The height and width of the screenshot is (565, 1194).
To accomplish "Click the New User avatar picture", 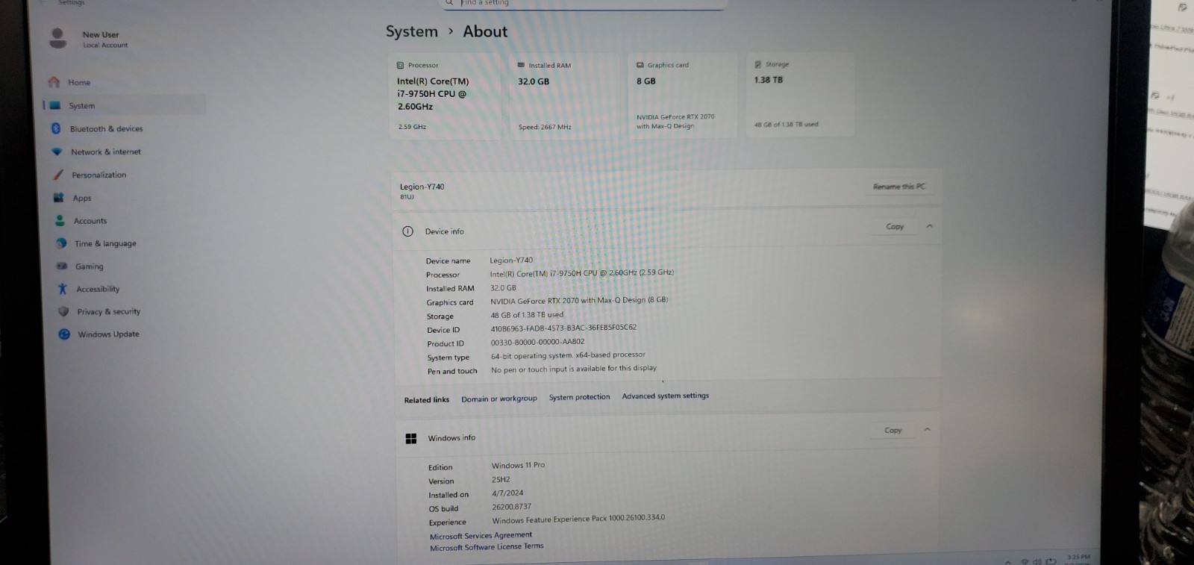I will coord(58,38).
